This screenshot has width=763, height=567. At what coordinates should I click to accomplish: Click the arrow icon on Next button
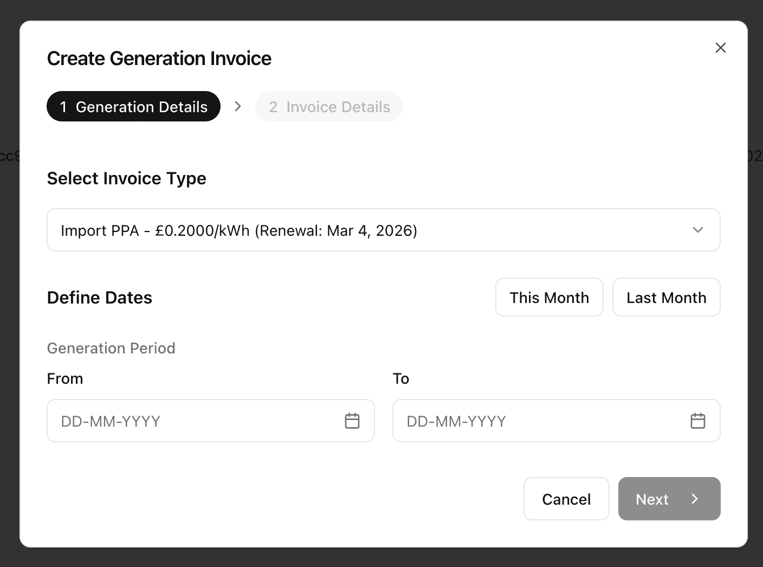coord(695,499)
